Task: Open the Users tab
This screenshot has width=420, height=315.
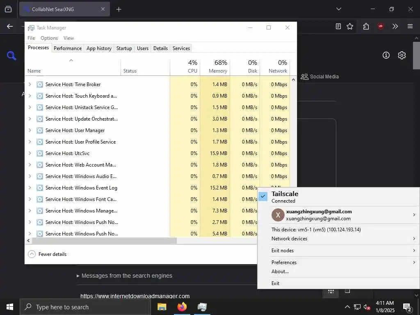Action: (142, 48)
